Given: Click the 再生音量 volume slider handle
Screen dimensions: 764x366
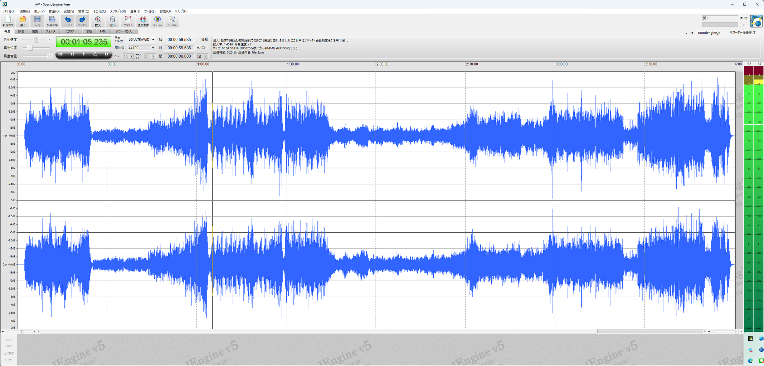Looking at the screenshot, I should point(50,56).
